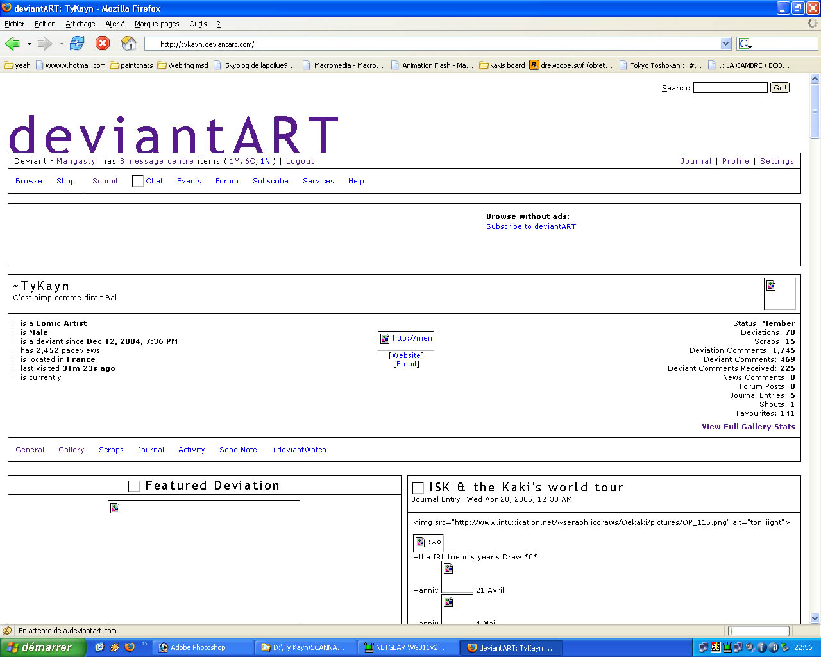
Task: Open the Edition menu
Action: click(x=45, y=24)
